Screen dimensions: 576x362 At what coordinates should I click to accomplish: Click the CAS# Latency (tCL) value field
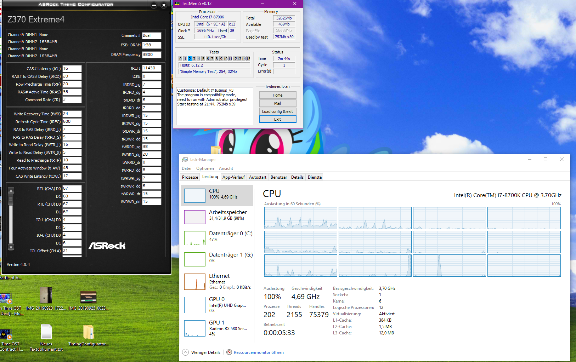[72, 69]
